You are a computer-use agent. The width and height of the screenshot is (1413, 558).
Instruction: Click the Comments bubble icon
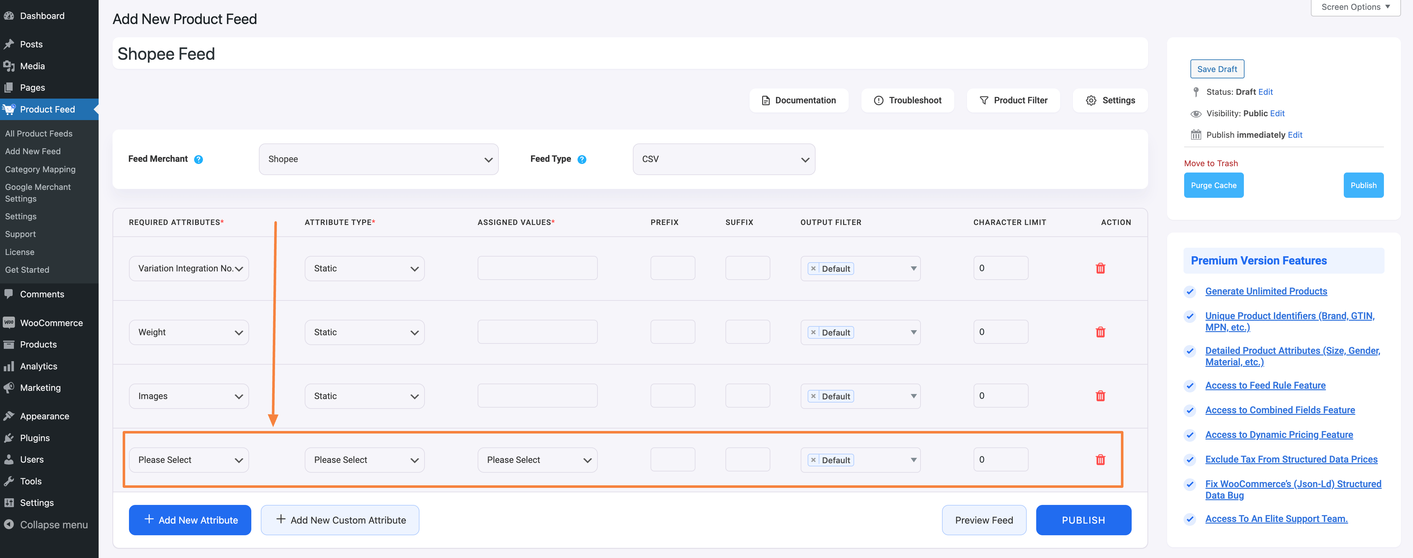(9, 294)
